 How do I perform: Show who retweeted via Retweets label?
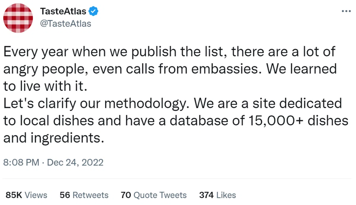(x=90, y=195)
